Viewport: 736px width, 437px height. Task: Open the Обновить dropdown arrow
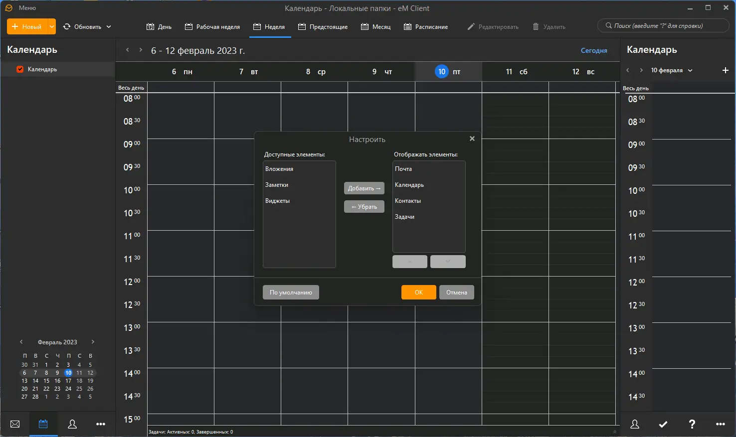(109, 26)
